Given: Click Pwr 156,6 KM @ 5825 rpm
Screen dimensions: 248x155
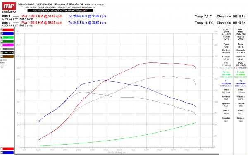Looking at the screenshot, I should pos(42,23).
